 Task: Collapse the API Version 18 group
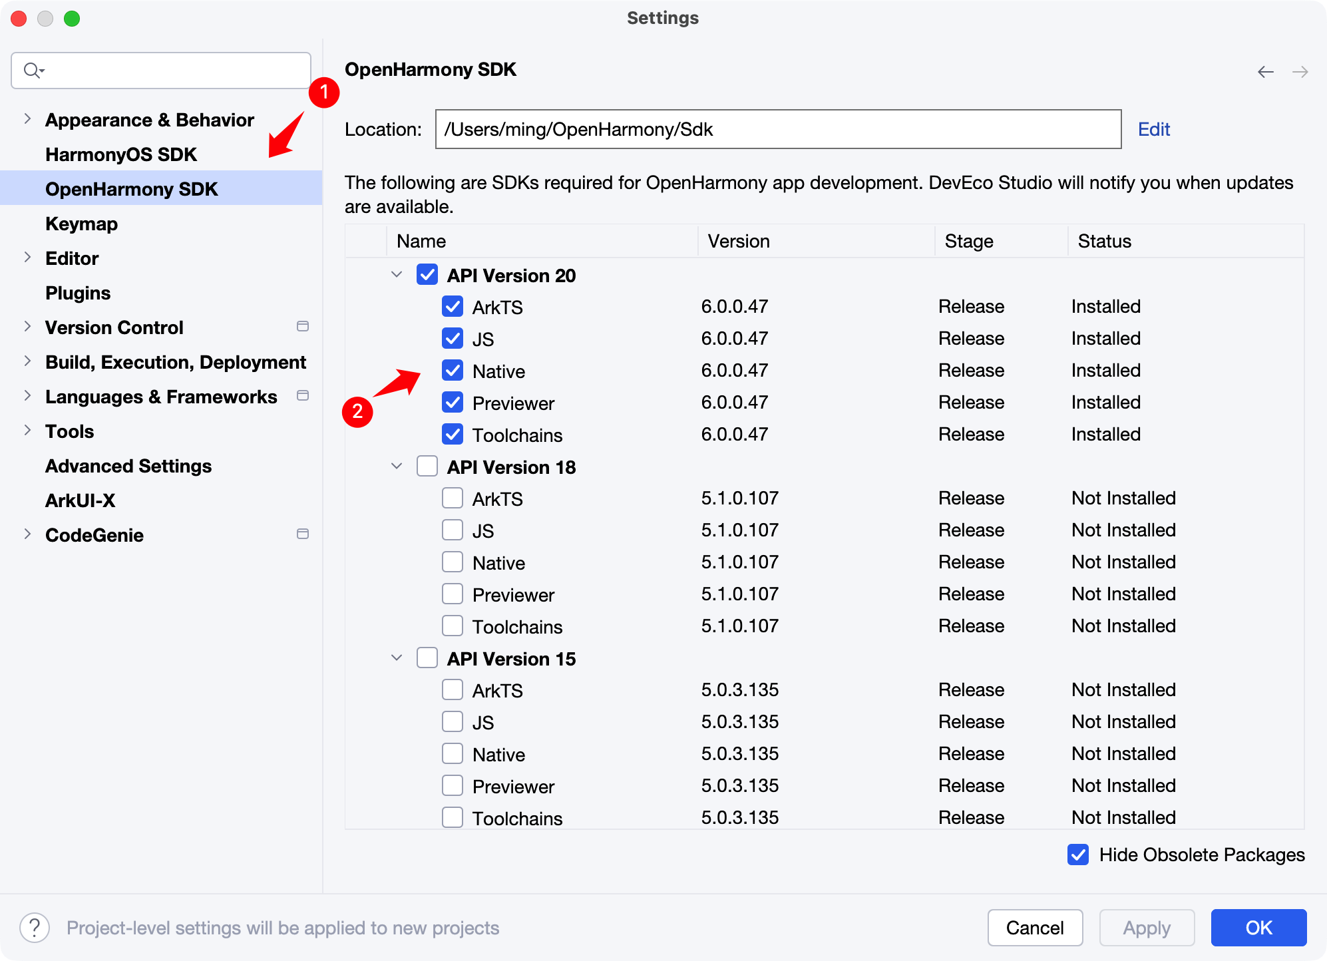397,466
